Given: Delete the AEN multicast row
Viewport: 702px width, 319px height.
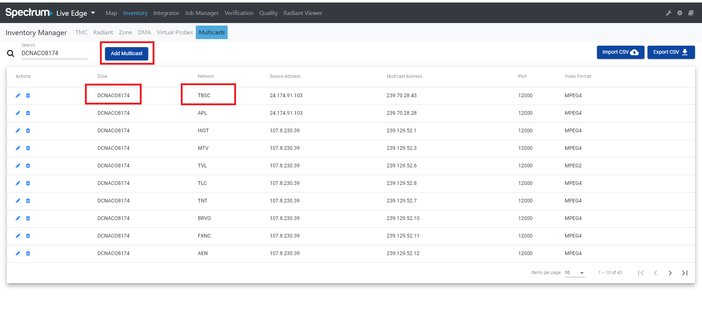Looking at the screenshot, I should pos(28,253).
